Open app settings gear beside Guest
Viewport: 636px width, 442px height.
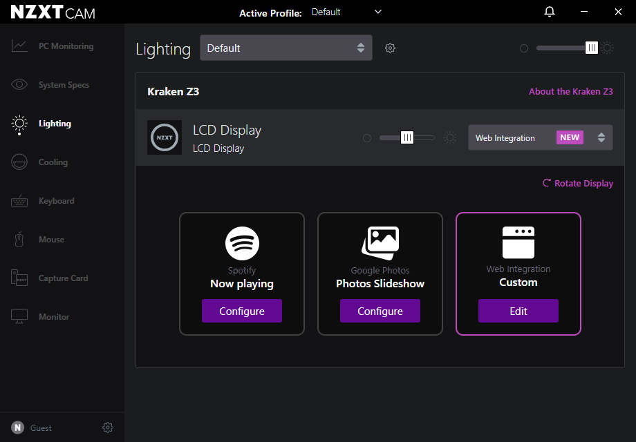[x=107, y=427]
